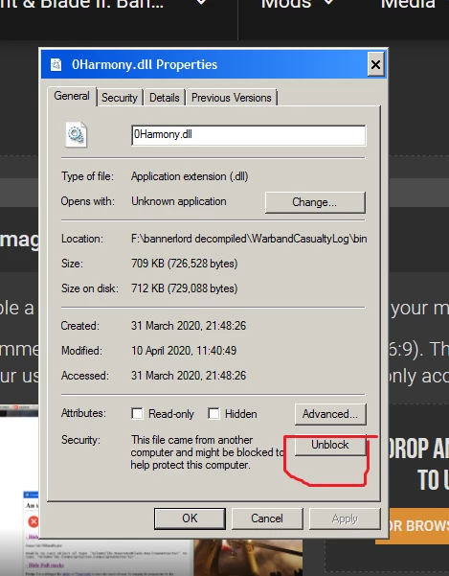This screenshot has height=576, width=449.
Task: Click the title bar file icon
Action: pyautogui.click(x=56, y=64)
